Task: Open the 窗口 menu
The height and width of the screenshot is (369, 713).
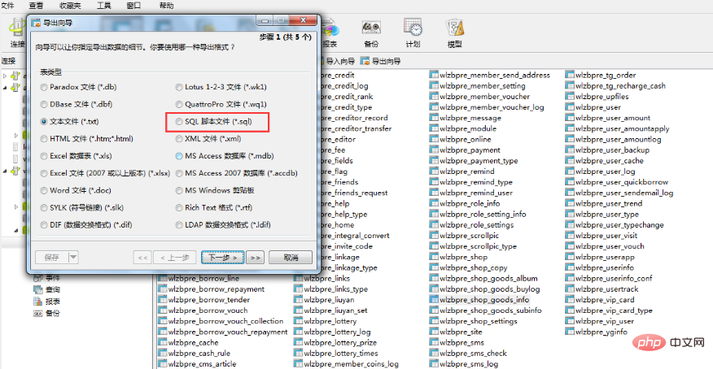Action: point(133,6)
